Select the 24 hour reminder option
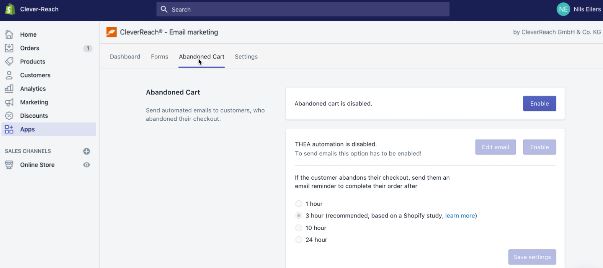The image size is (603, 268). (x=299, y=240)
